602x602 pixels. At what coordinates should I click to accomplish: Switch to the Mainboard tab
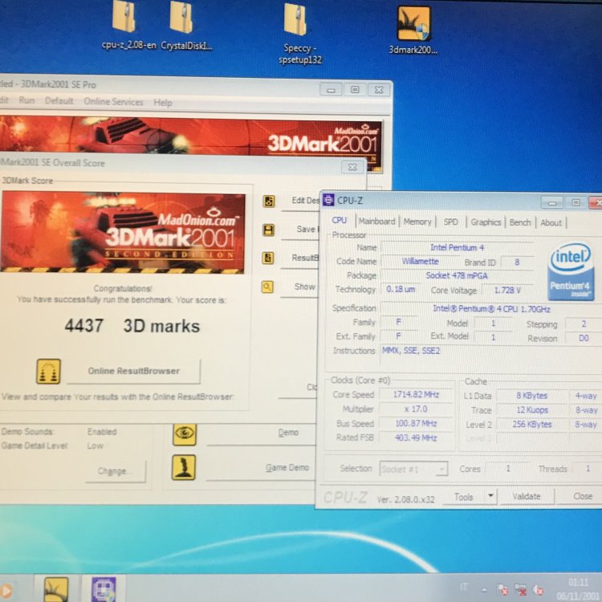click(x=376, y=222)
